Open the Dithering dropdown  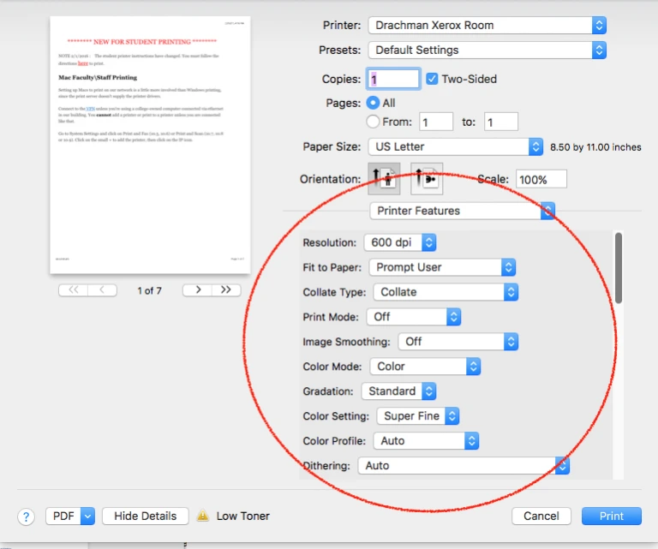tap(464, 466)
